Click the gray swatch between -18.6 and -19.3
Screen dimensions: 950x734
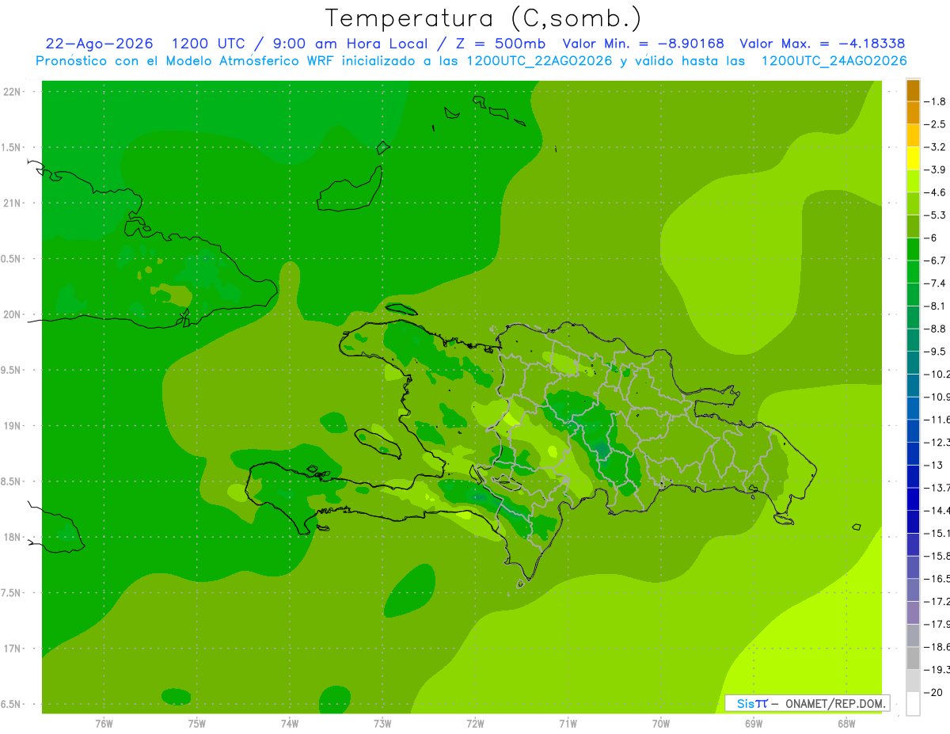pyautogui.click(x=913, y=658)
